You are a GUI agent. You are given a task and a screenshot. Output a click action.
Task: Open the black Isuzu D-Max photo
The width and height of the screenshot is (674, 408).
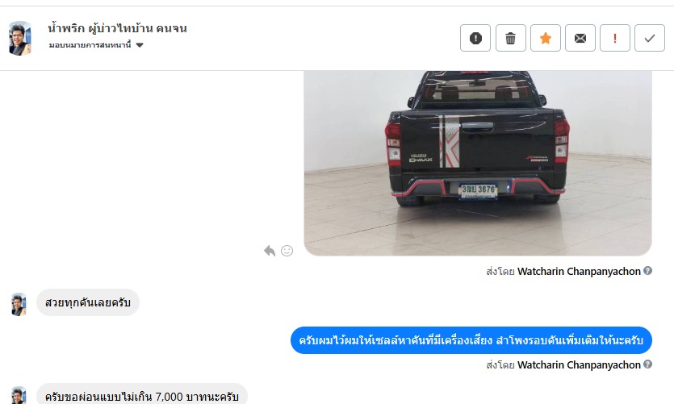point(478,163)
